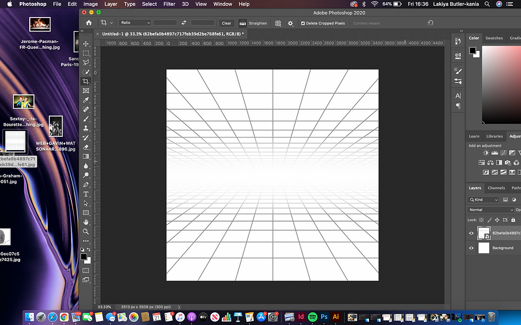This screenshot has width=521, height=325.
Task: Open Spotlight search in menu bar
Action: (x=487, y=4)
